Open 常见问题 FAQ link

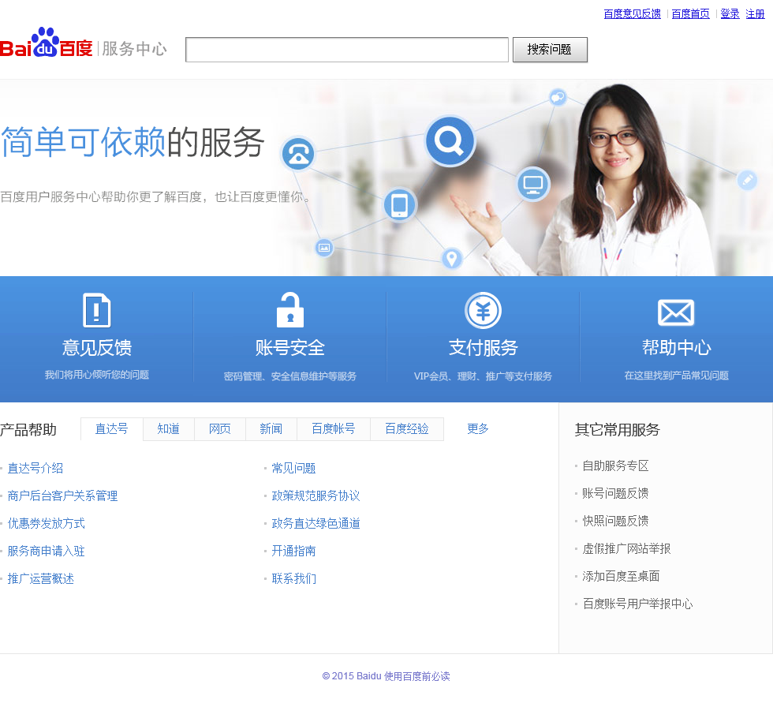click(x=293, y=469)
